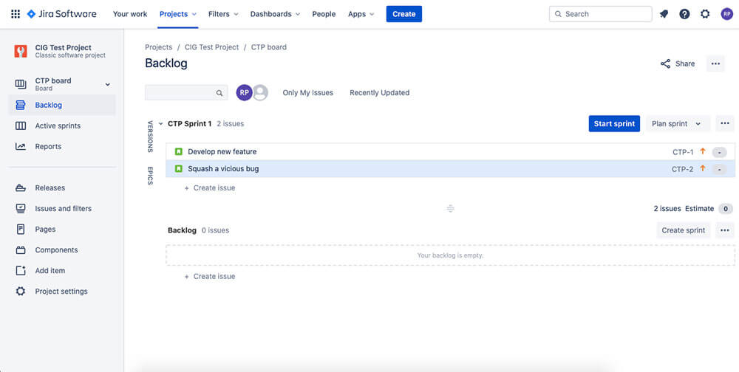Click the Backlog icon in sidebar
The image size is (739, 372).
tap(20, 105)
